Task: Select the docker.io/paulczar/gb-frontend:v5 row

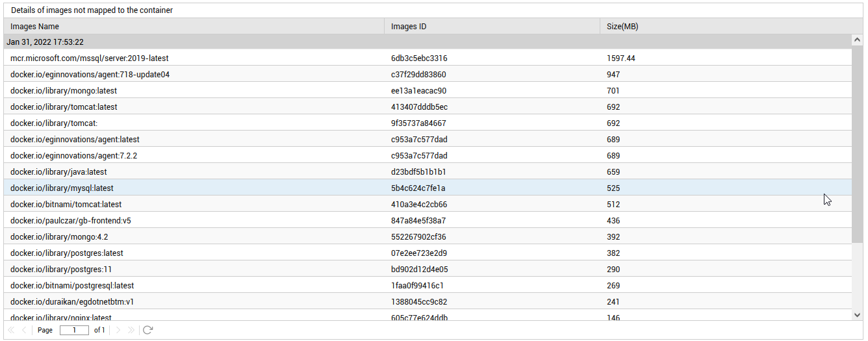Action: (428, 220)
